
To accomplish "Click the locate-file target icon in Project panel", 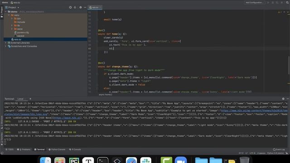I will coord(70,7).
